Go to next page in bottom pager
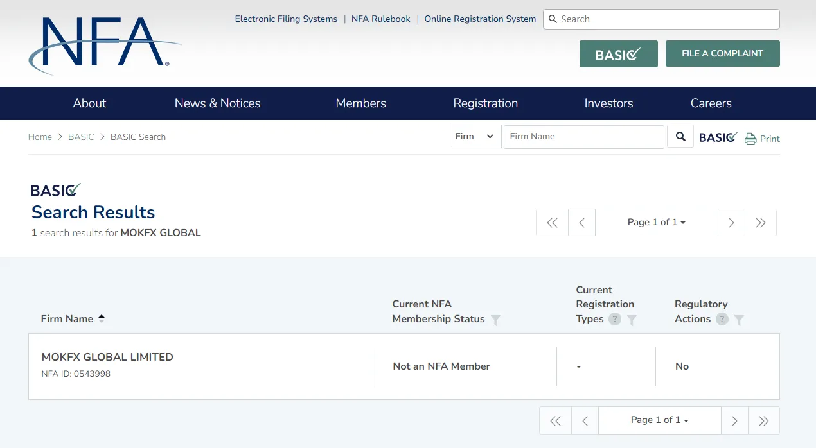This screenshot has width=816, height=448. click(x=734, y=420)
